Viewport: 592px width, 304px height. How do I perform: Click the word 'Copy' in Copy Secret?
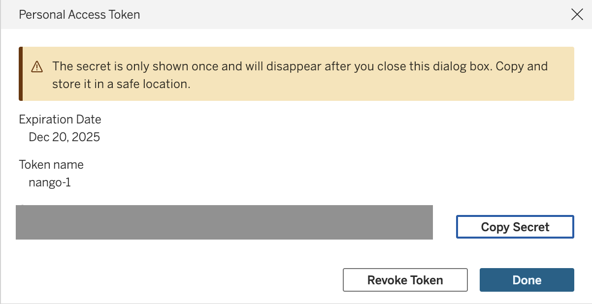[495, 227]
